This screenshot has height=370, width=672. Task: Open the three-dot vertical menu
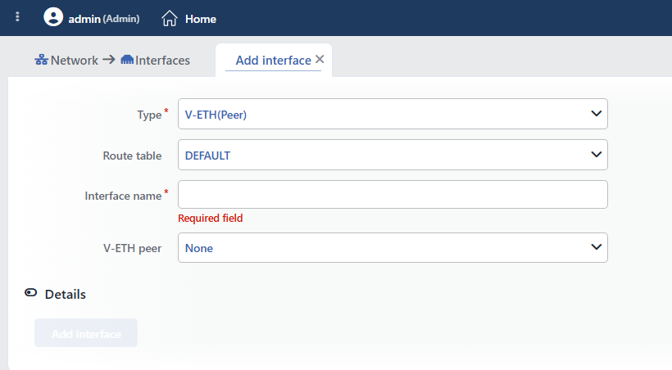coord(17,16)
